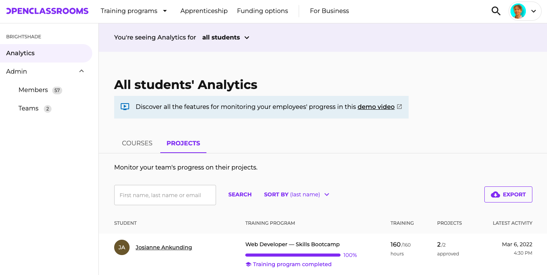Click the cloud download icon on Export
The image size is (547, 275).
pyautogui.click(x=495, y=194)
